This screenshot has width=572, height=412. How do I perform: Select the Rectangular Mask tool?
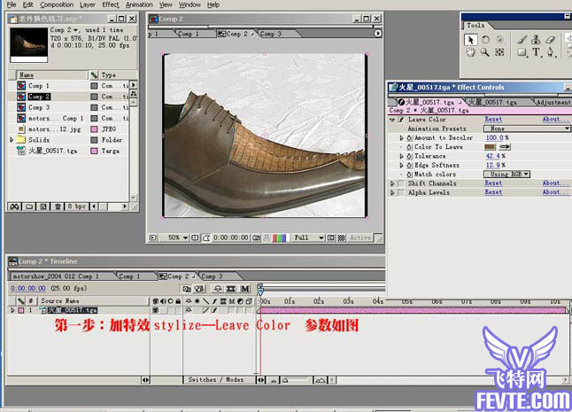(522, 52)
